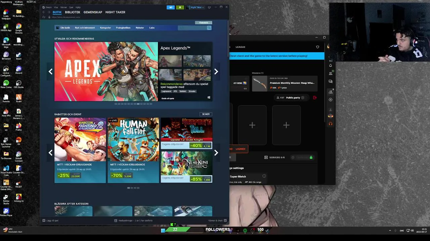Click SE MER button in discounts
The width and height of the screenshot is (430, 241).
click(206, 114)
